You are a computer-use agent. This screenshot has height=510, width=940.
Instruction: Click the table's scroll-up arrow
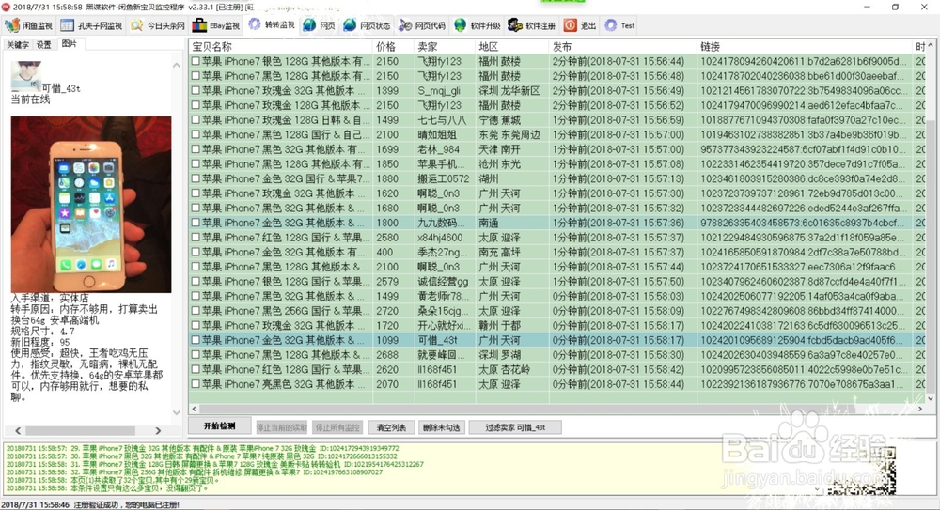pyautogui.click(x=931, y=45)
